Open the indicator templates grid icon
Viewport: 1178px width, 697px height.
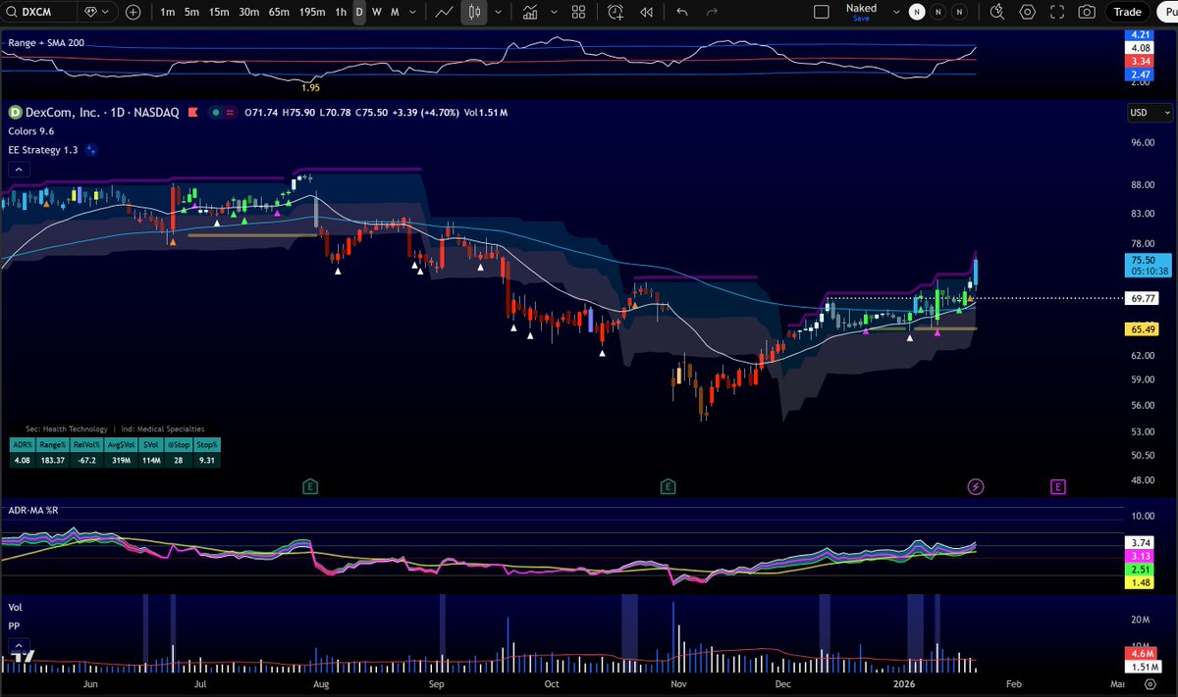(x=579, y=12)
